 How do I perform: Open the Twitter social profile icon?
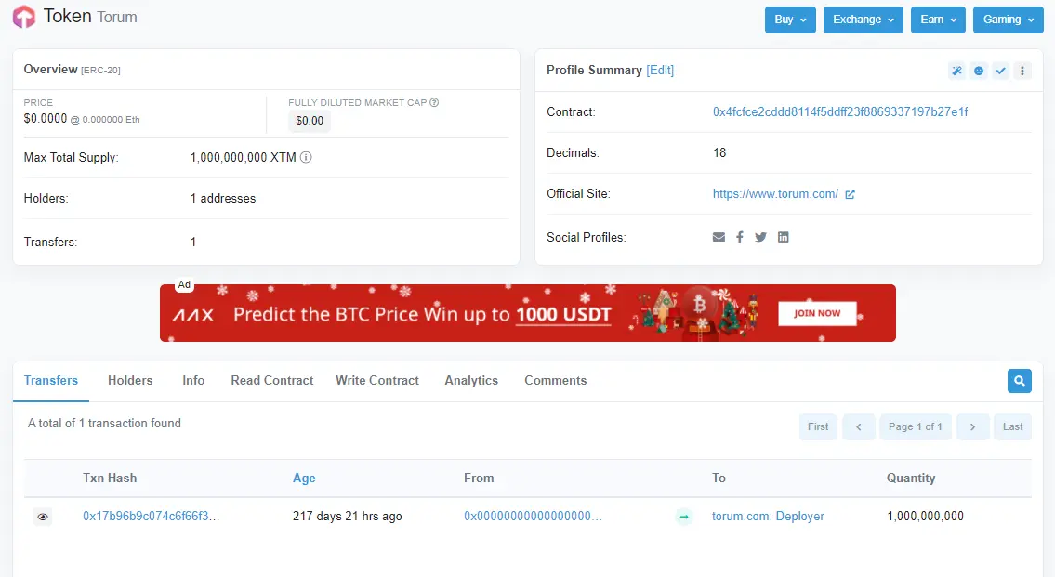[x=760, y=237]
